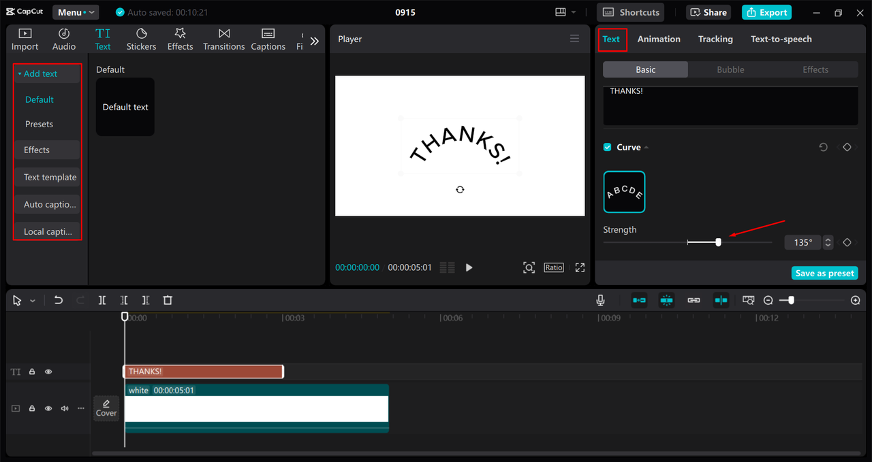The width and height of the screenshot is (872, 462).
Task: Hide the white video track
Action: click(x=48, y=408)
